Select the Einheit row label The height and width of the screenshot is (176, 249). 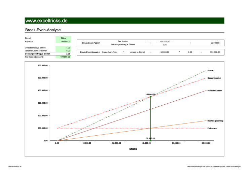(28, 38)
